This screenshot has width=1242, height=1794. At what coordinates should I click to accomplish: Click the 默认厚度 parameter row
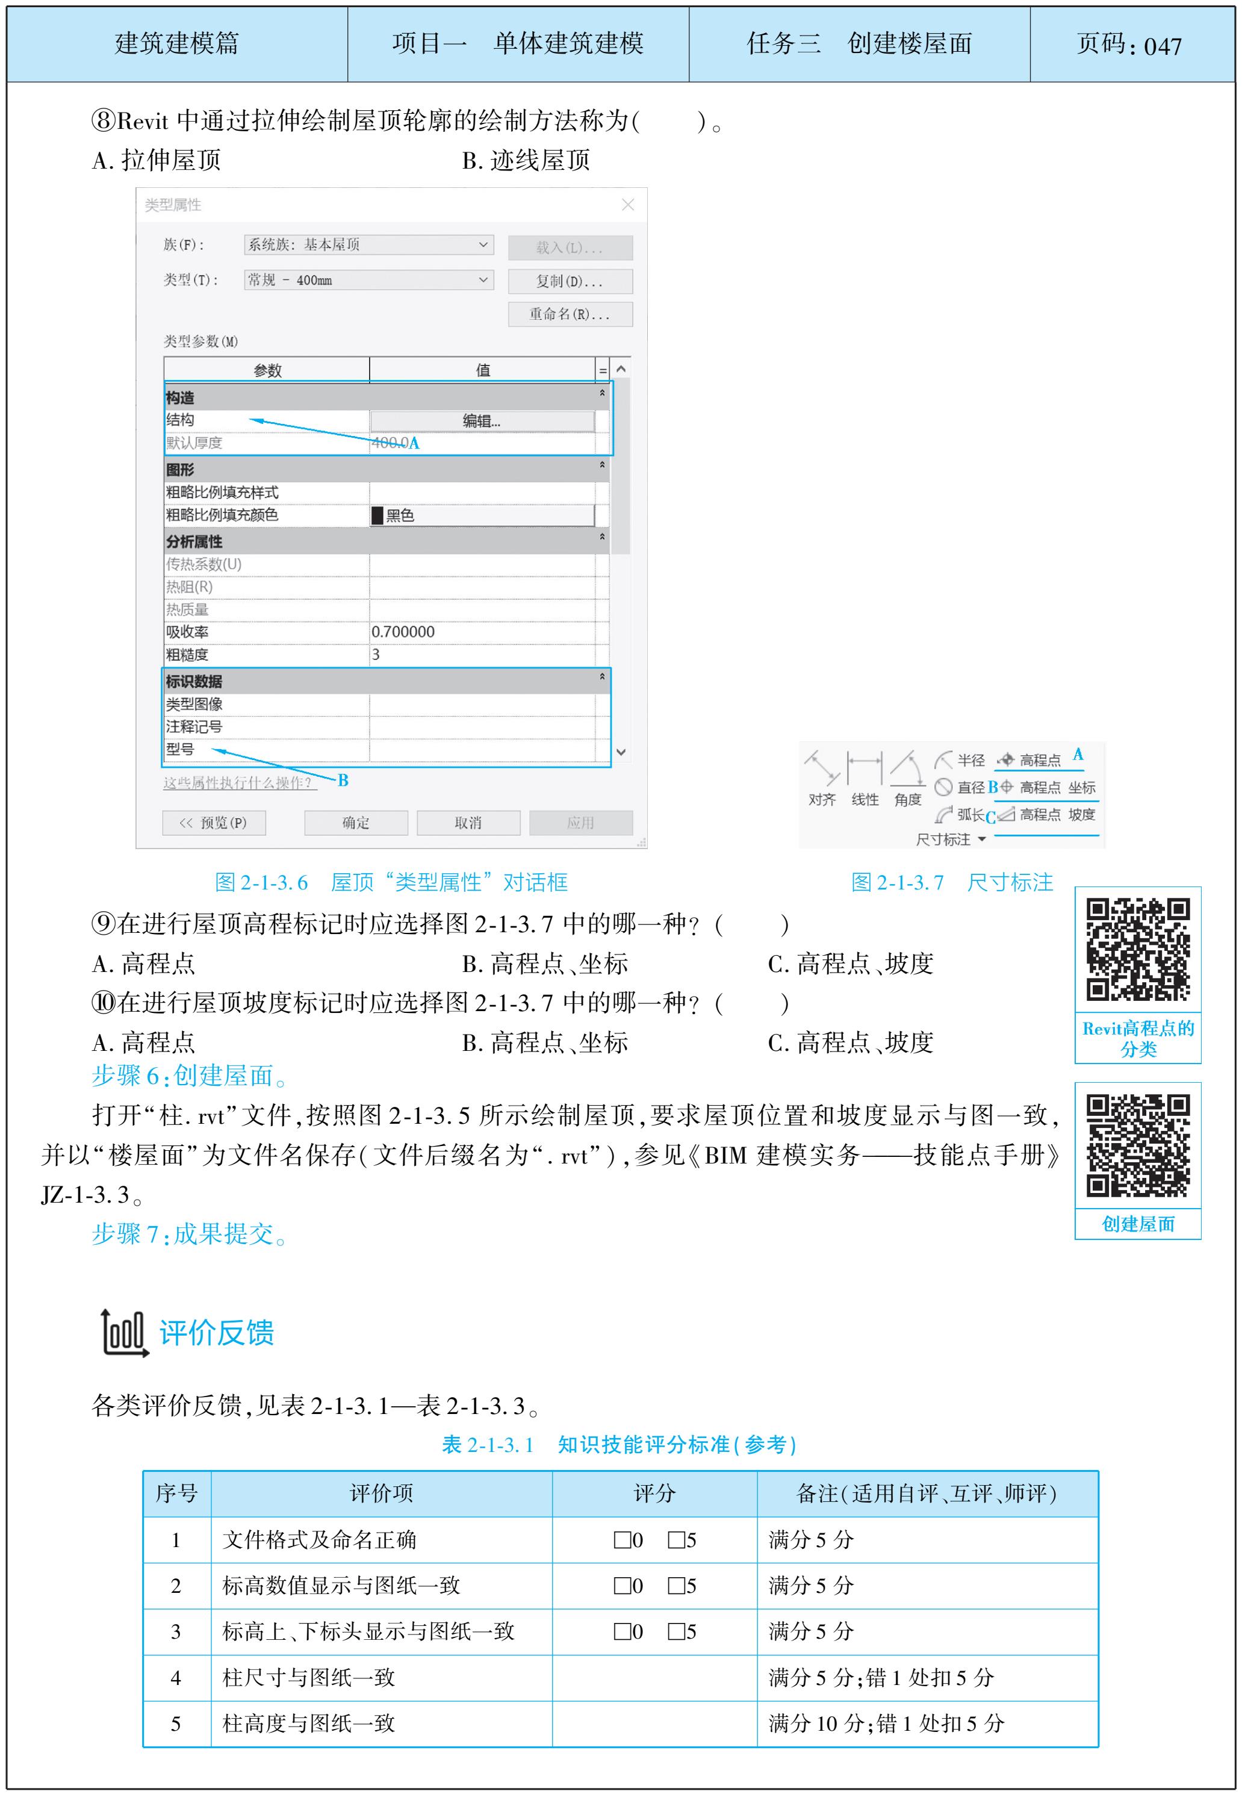[387, 443]
